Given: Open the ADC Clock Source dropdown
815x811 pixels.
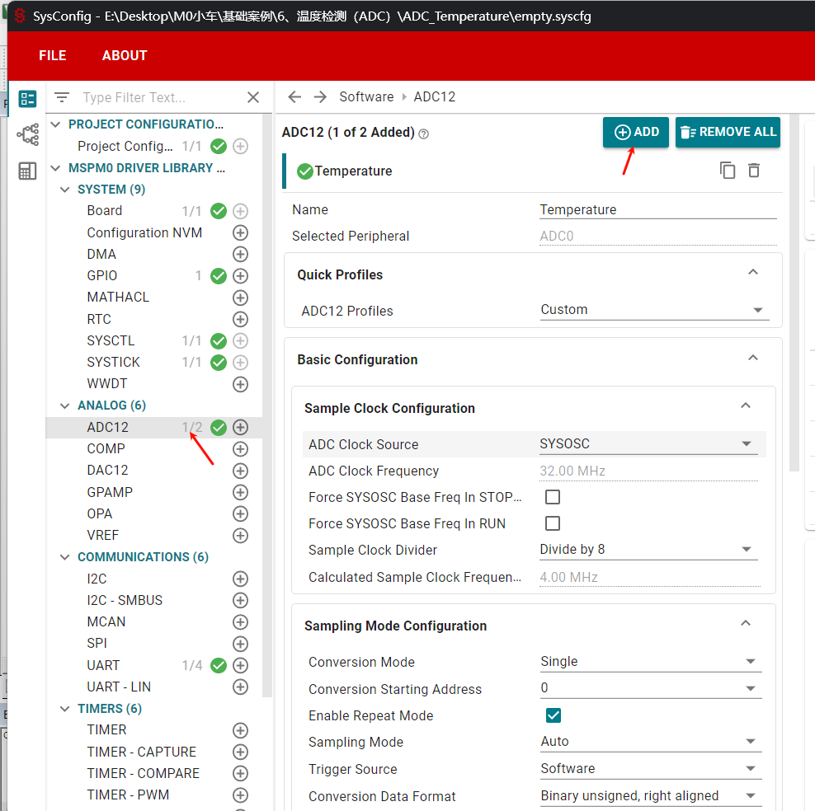Looking at the screenshot, I should click(x=648, y=444).
